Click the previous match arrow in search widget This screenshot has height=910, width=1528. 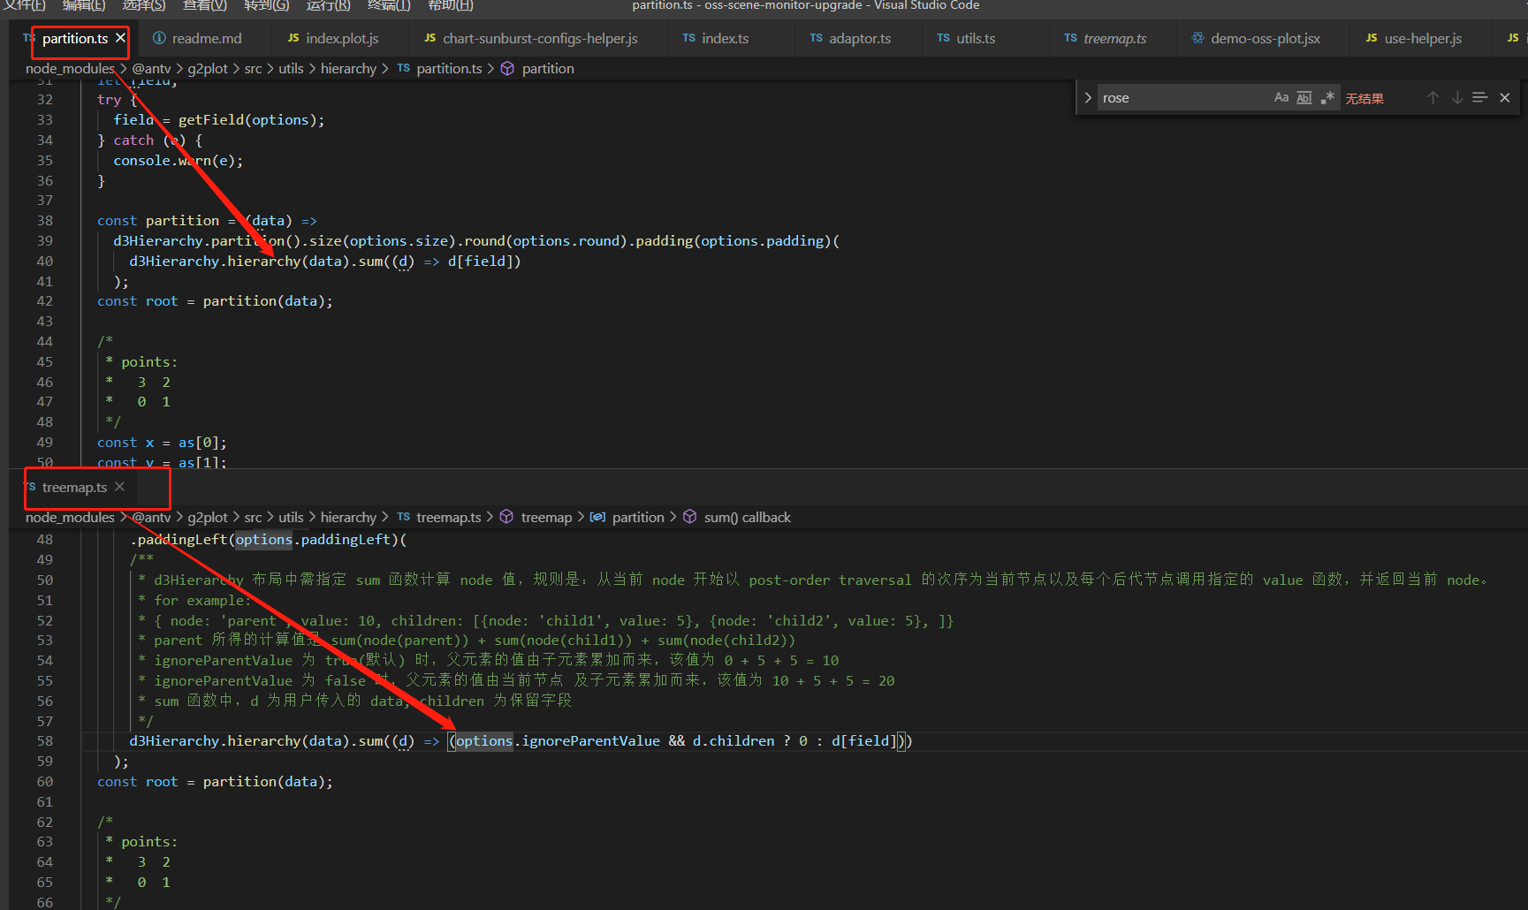(1433, 97)
